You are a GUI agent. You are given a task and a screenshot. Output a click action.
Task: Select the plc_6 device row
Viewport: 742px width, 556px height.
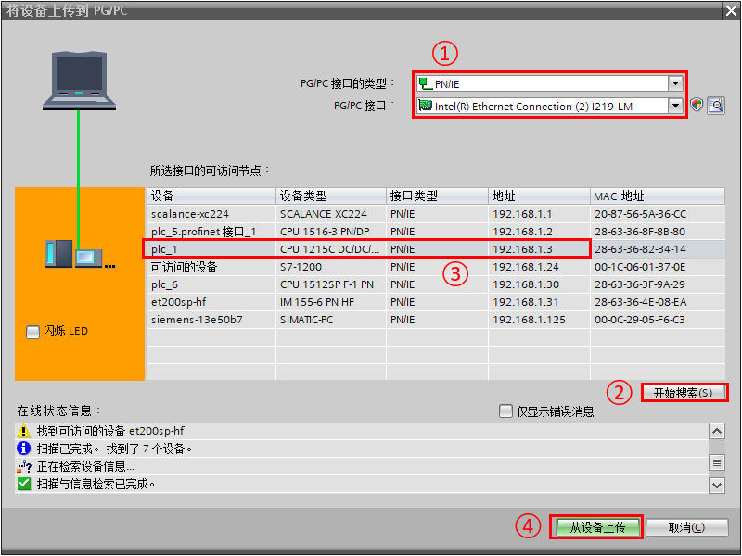point(436,284)
